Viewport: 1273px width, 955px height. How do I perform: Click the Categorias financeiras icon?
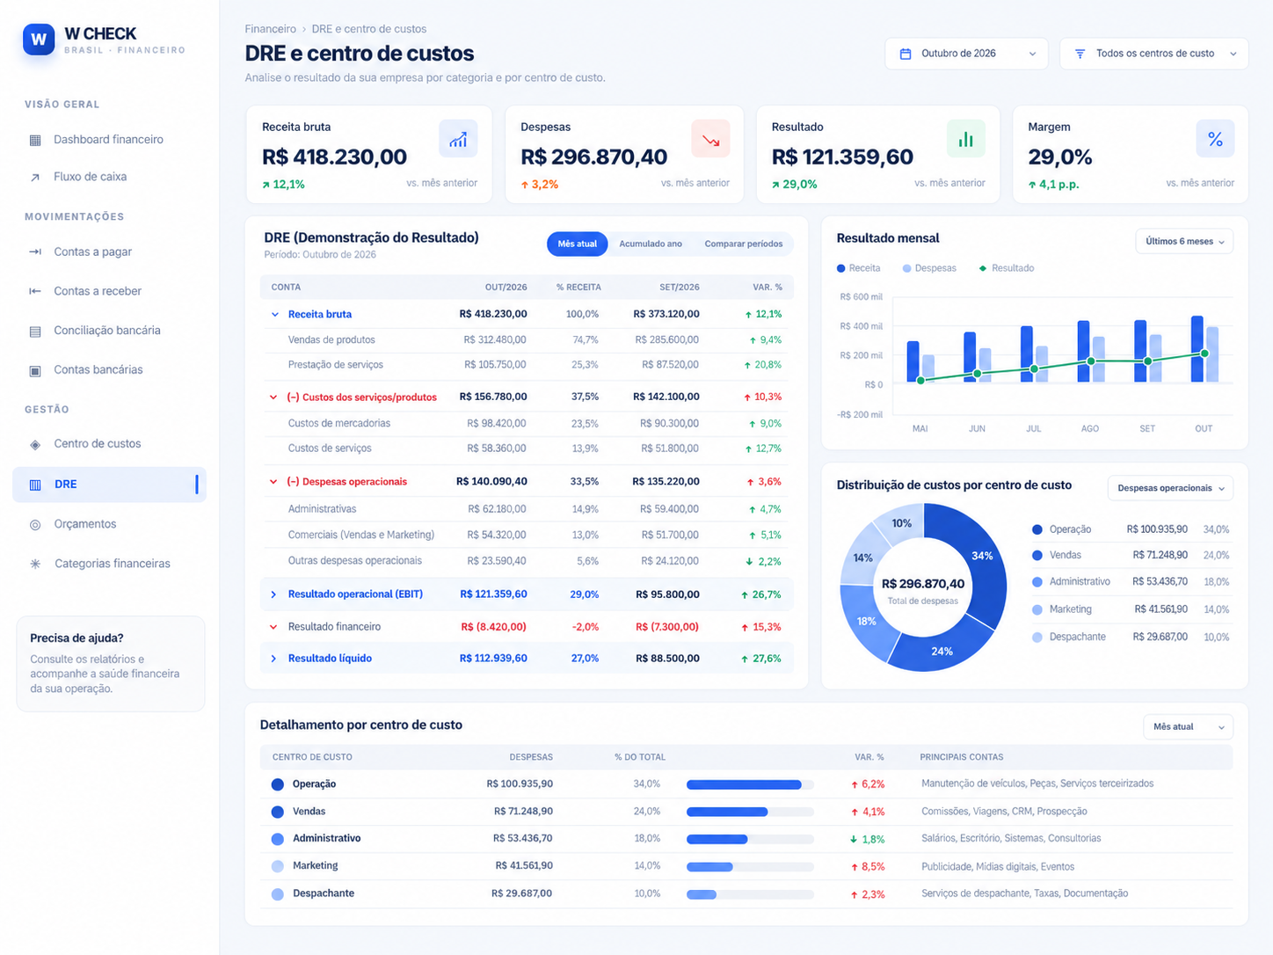[x=35, y=564]
